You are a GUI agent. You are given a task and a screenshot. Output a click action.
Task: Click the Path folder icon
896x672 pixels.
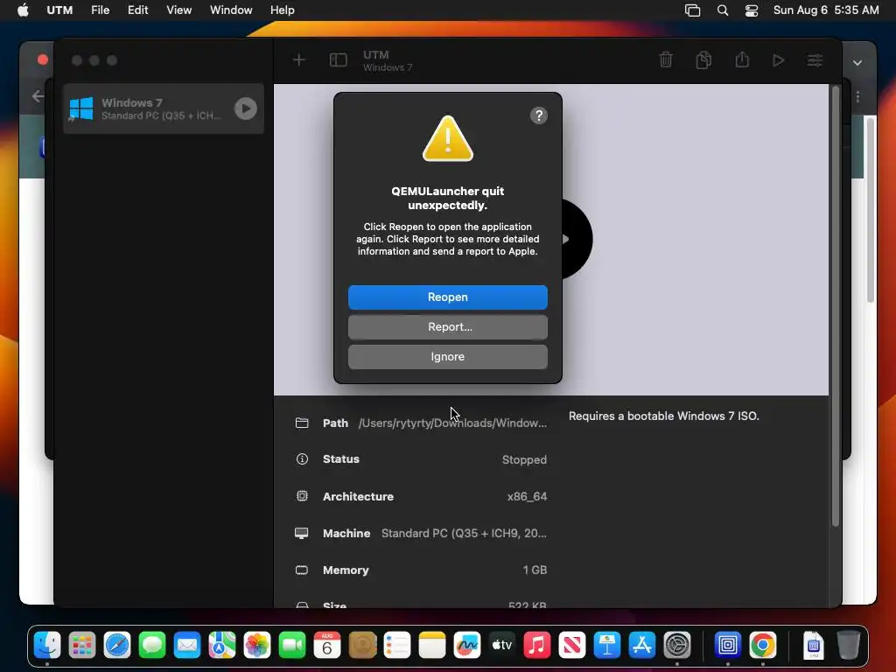302,423
